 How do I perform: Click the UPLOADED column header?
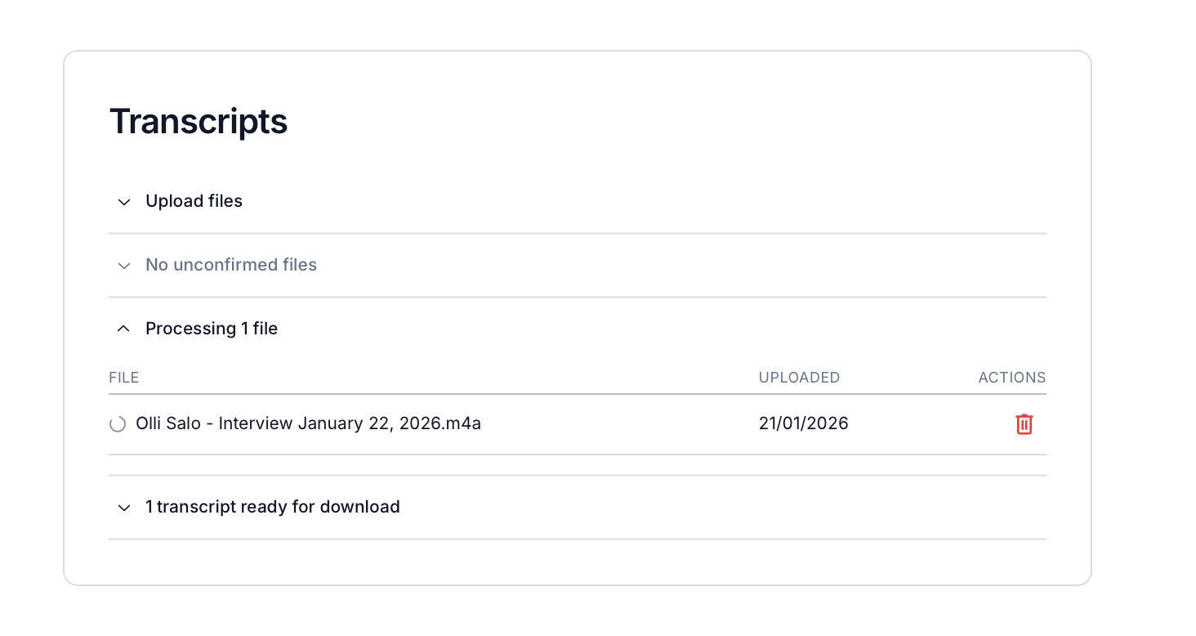coord(799,377)
